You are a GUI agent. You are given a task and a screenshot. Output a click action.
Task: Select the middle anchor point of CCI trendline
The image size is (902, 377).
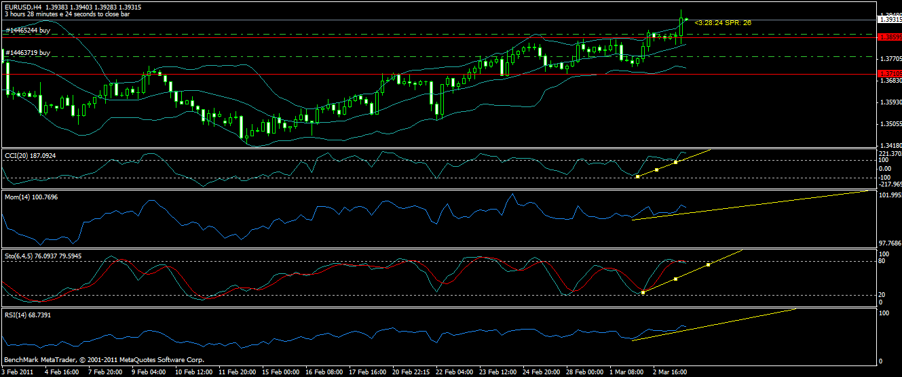click(656, 170)
